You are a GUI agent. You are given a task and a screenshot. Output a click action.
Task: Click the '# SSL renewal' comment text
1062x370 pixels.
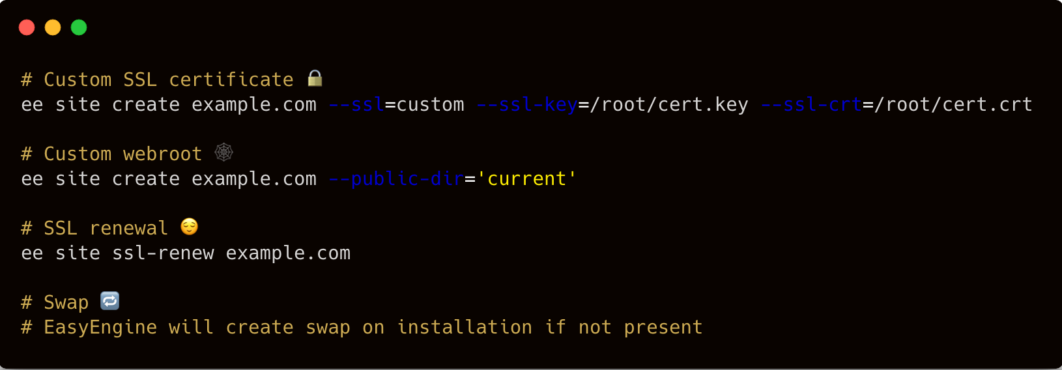pyautogui.click(x=94, y=229)
